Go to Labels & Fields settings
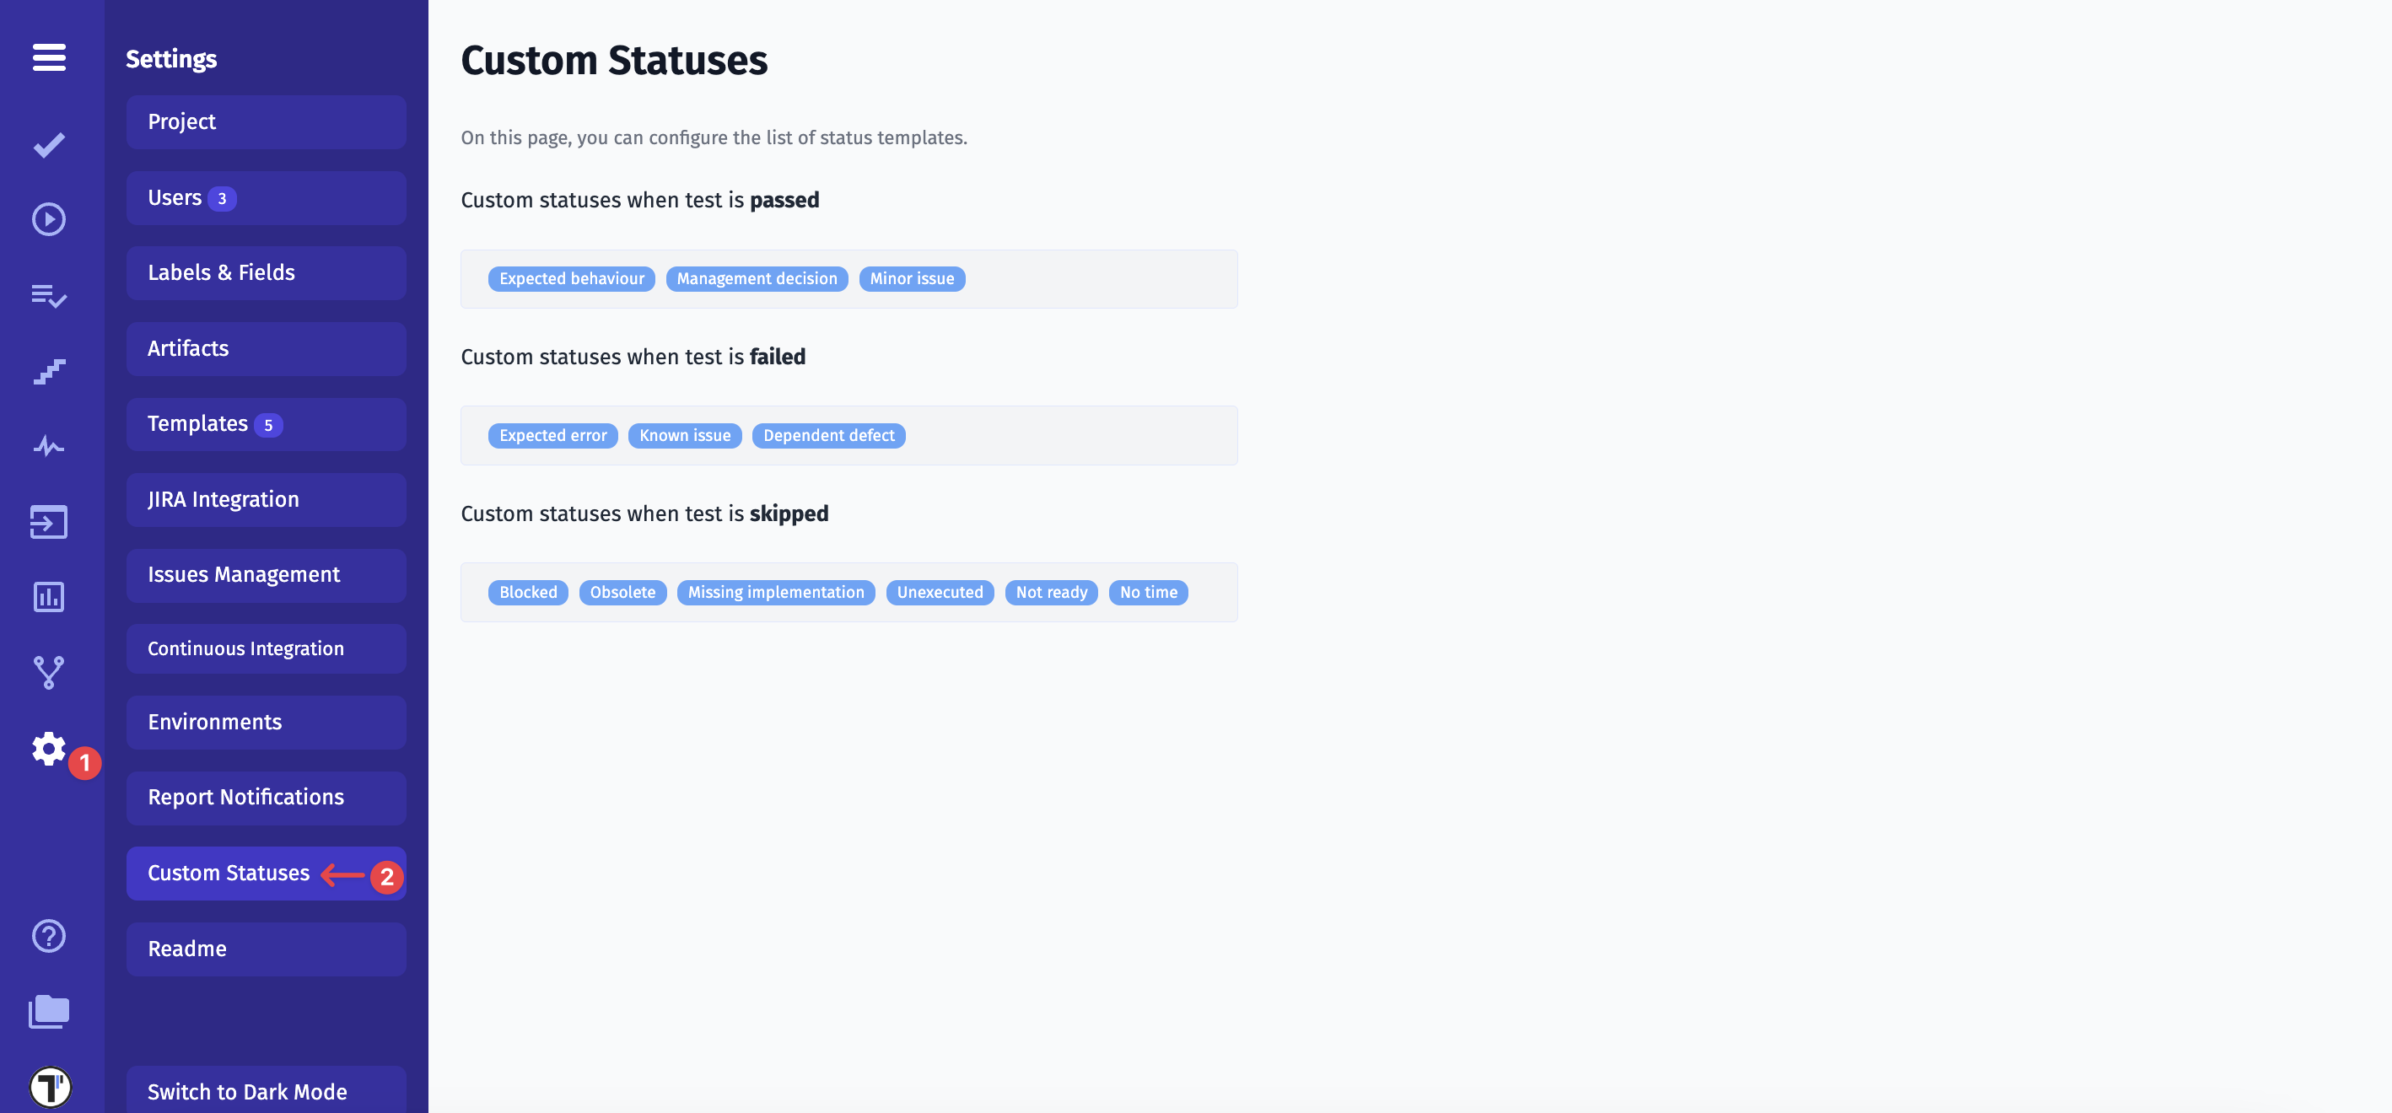2392x1113 pixels. click(x=267, y=273)
